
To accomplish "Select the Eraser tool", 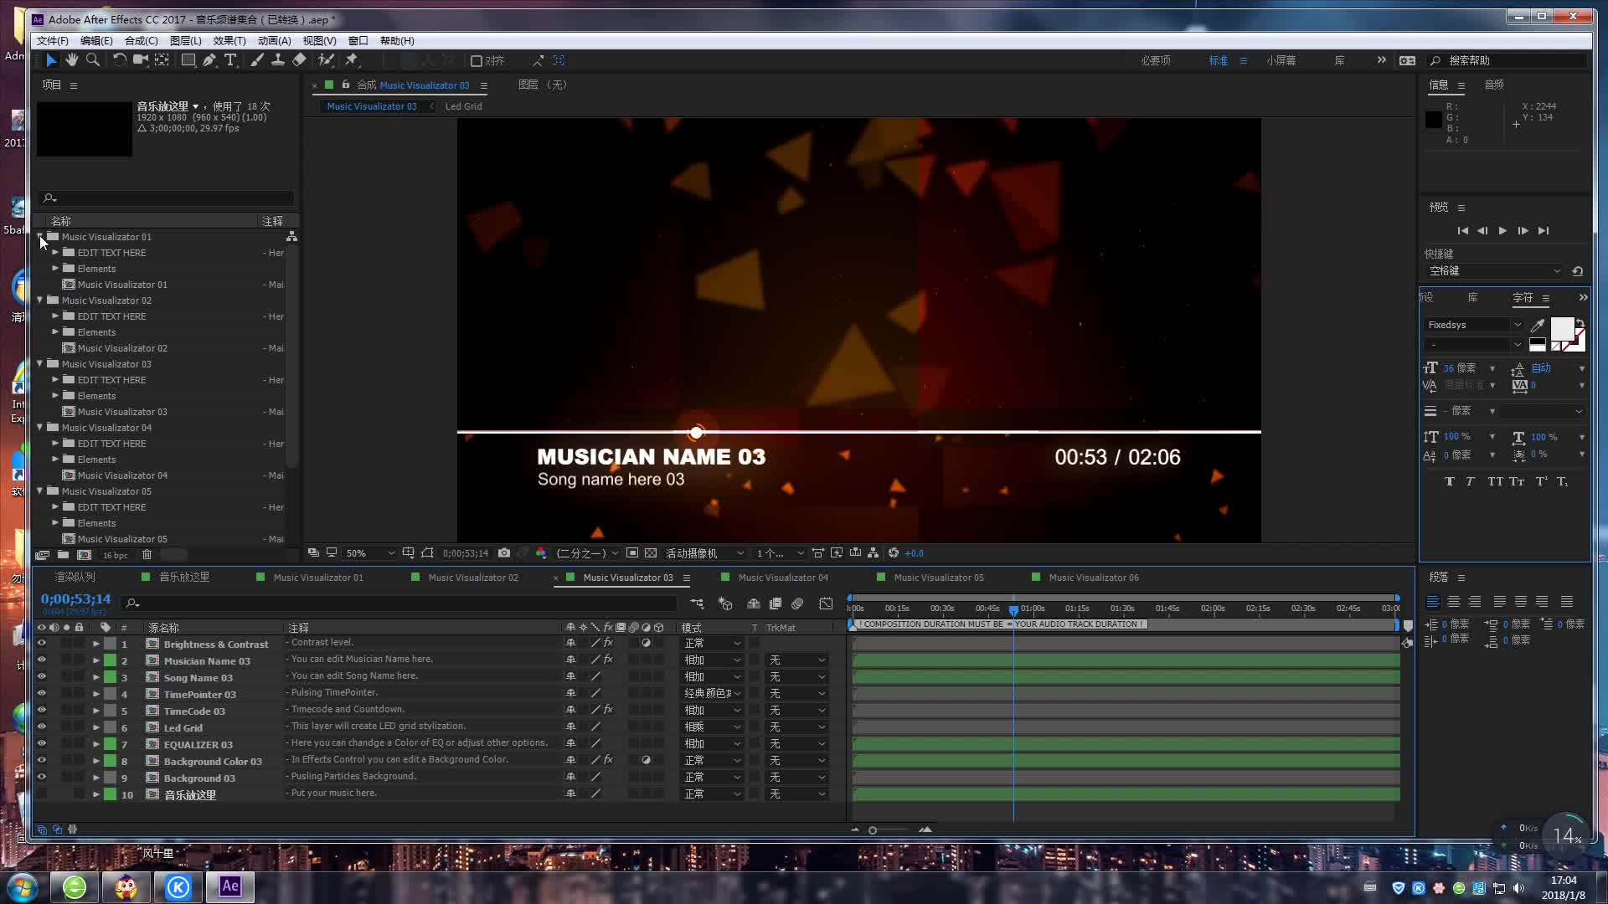I will pos(299,60).
